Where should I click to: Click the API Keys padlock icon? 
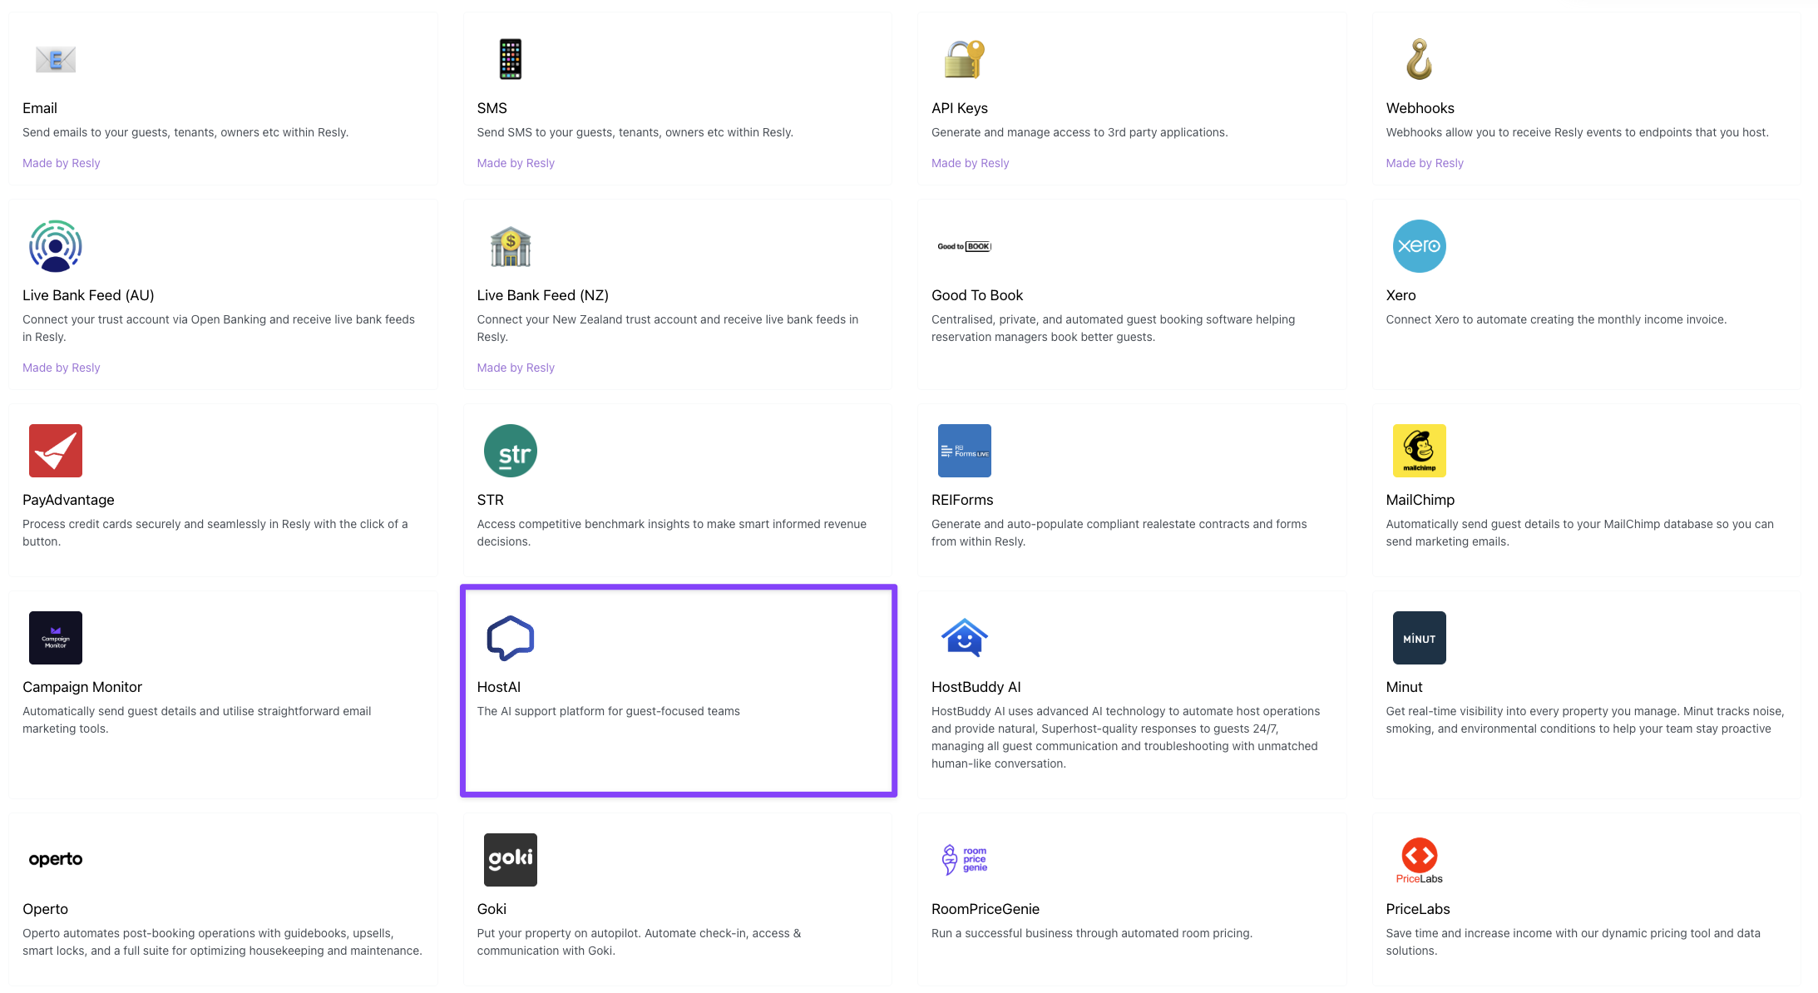[964, 59]
